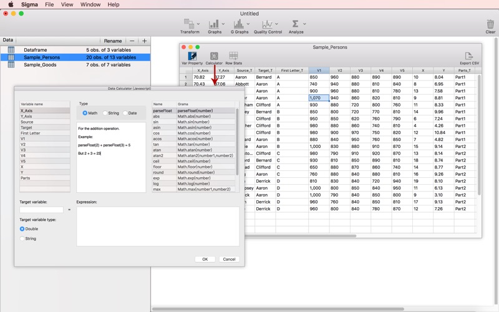The image size is (499, 312).
Task: Select First Letter in Variable name list
Action: click(x=45, y=133)
